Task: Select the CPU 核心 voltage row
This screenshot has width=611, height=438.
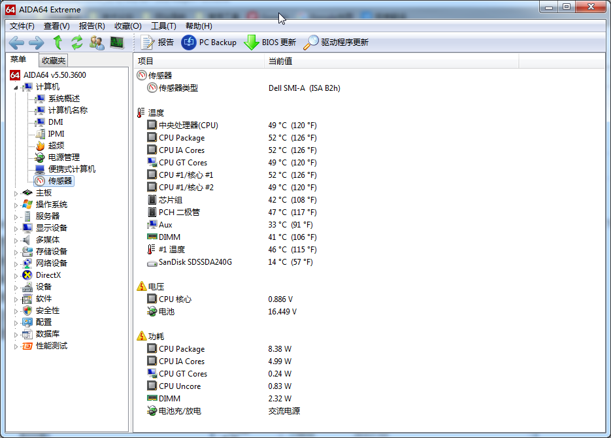Action: (x=369, y=299)
